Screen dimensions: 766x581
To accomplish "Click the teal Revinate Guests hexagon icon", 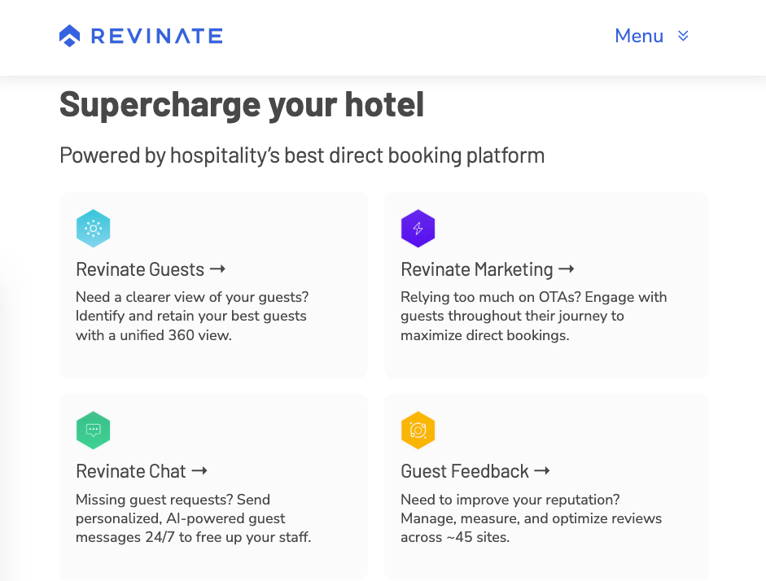I will [x=93, y=228].
